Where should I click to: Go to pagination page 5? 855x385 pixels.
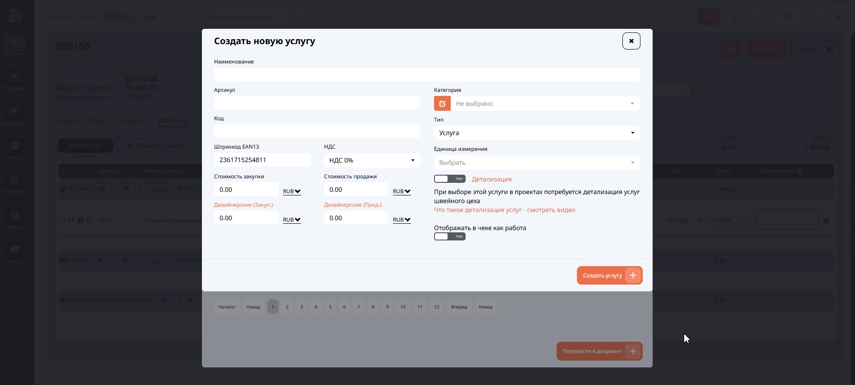click(x=330, y=307)
